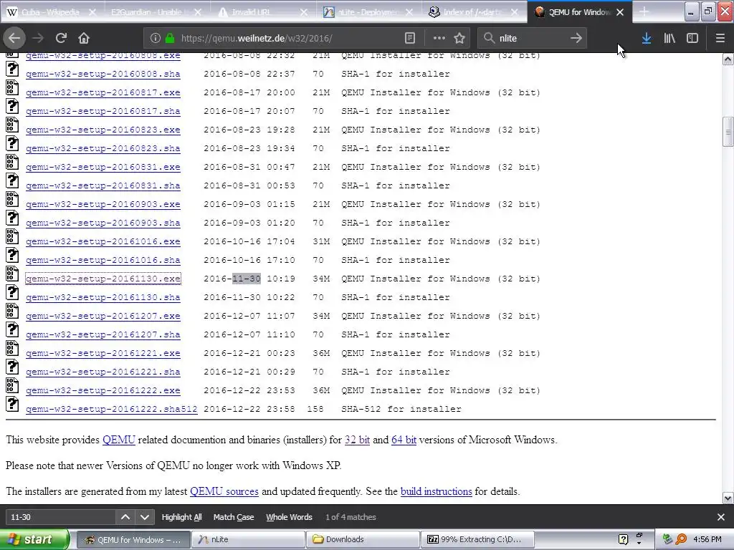734x550 pixels.
Task: Click the vertical scrollbar thumb
Action: (x=728, y=132)
